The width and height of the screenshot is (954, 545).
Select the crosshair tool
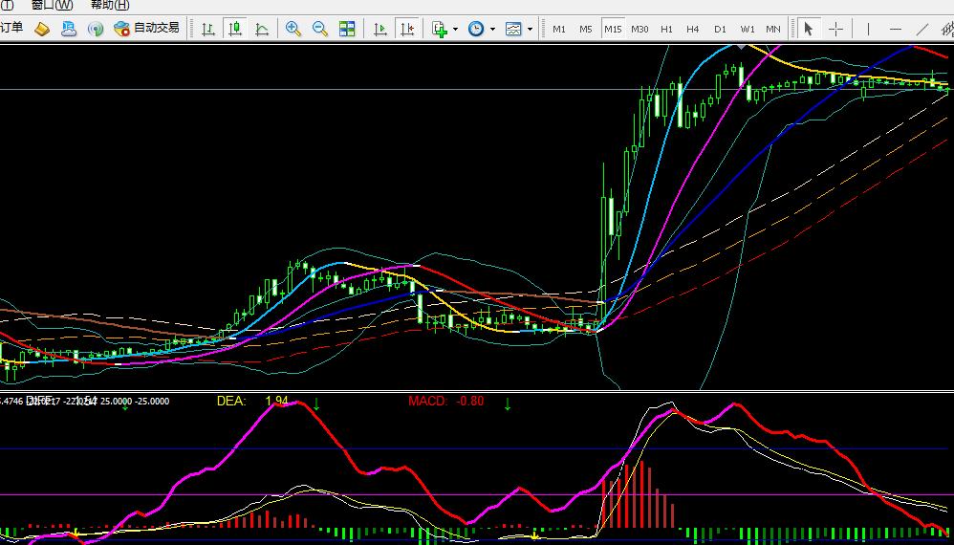(x=835, y=29)
